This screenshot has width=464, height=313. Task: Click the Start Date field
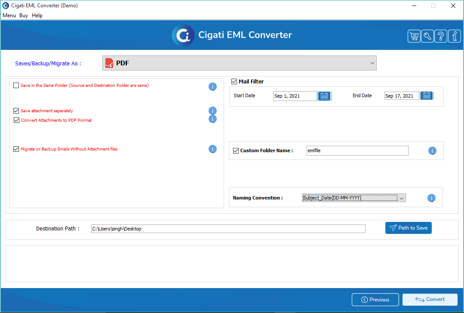coord(295,96)
